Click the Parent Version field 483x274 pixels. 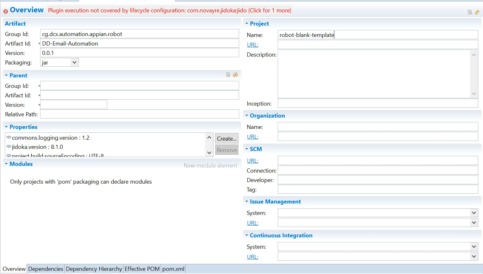(74, 105)
